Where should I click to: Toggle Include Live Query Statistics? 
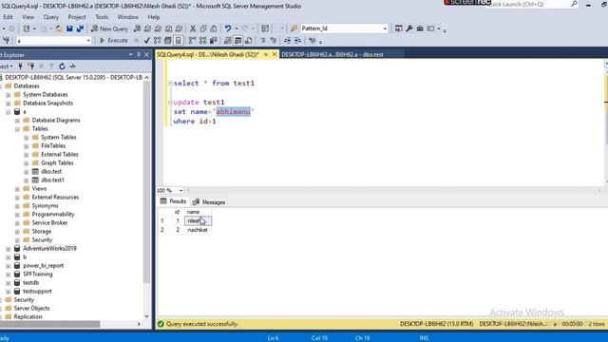point(202,40)
